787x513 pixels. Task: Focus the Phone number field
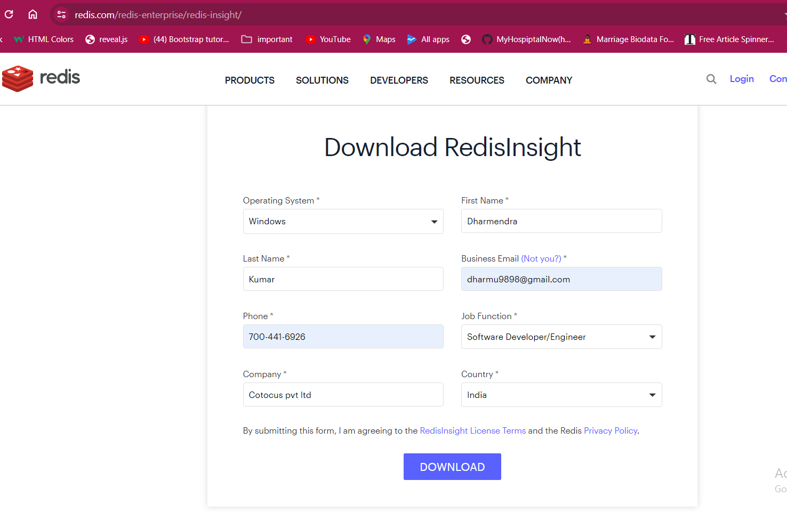343,337
